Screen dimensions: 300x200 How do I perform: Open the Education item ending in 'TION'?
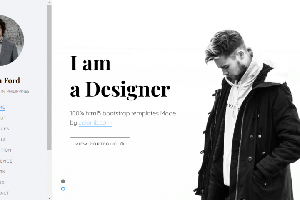5,150
